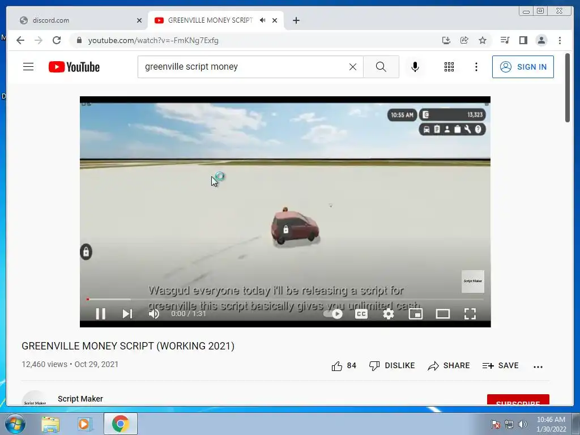Click the video title GREENVILLE MONEY SCRIPT (WORKING 2021)
Viewport: 580px width, 435px height.
pos(128,346)
